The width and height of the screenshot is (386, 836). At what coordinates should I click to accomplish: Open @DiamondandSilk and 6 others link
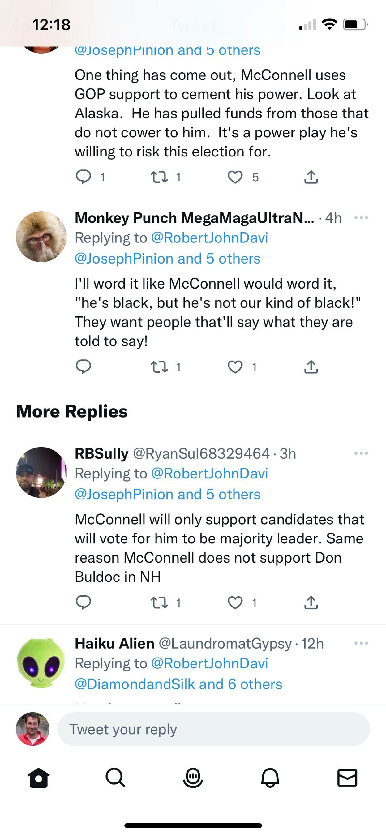(178, 684)
